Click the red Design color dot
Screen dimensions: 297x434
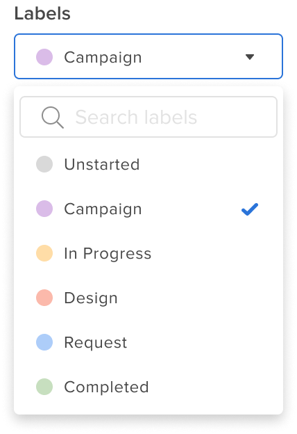pyautogui.click(x=44, y=298)
